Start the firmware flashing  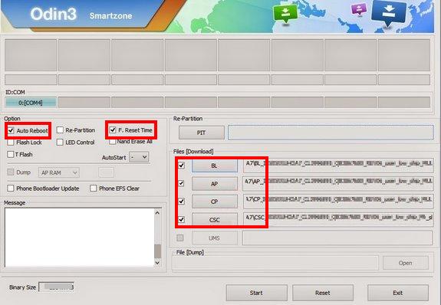coord(256,293)
